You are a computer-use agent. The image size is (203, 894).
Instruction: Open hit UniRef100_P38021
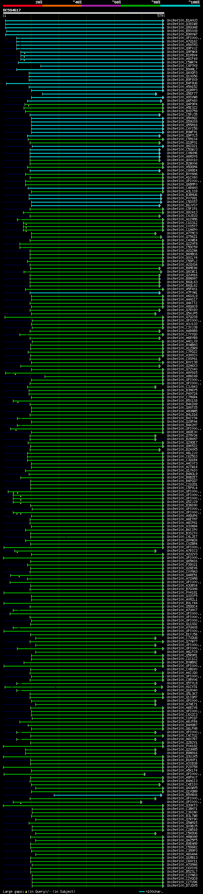[182, 564]
